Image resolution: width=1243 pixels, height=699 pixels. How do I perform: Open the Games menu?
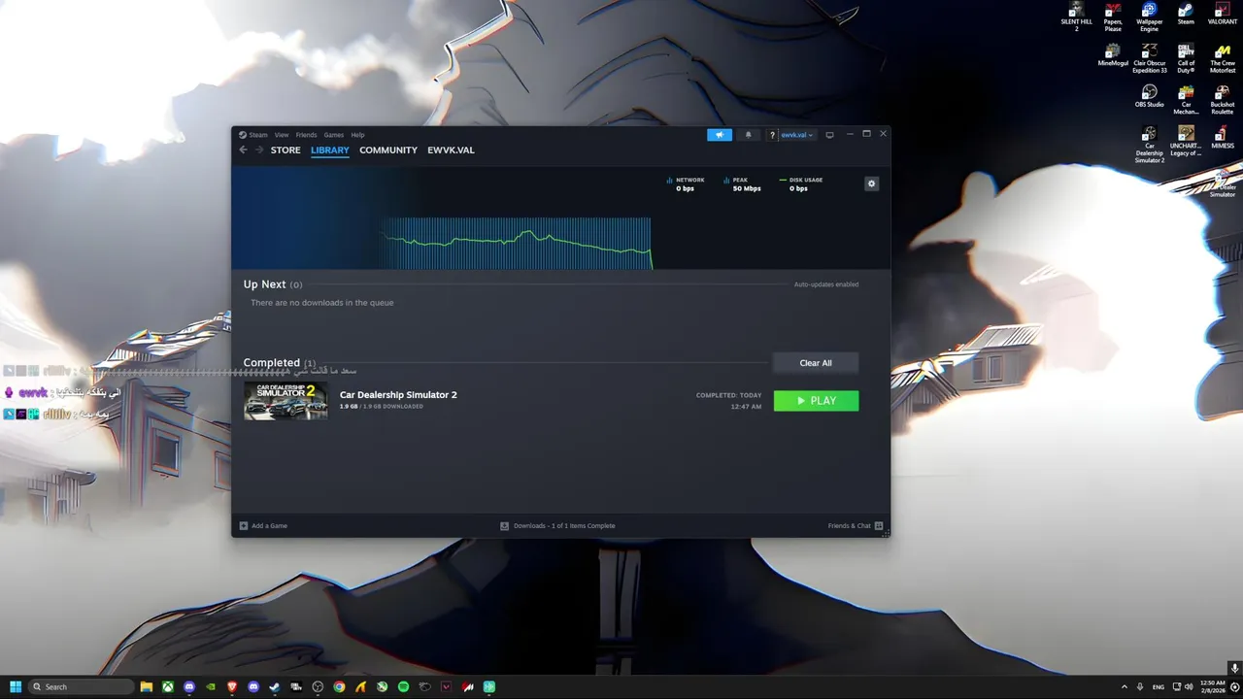click(334, 135)
